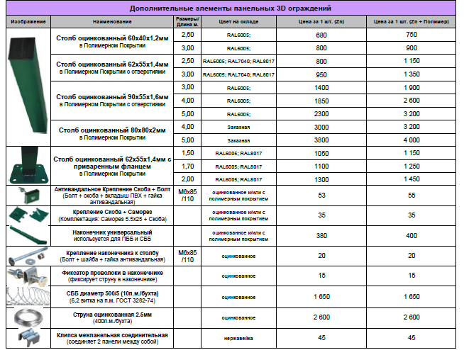Click the СББ barbed wire coil image

click(x=28, y=296)
